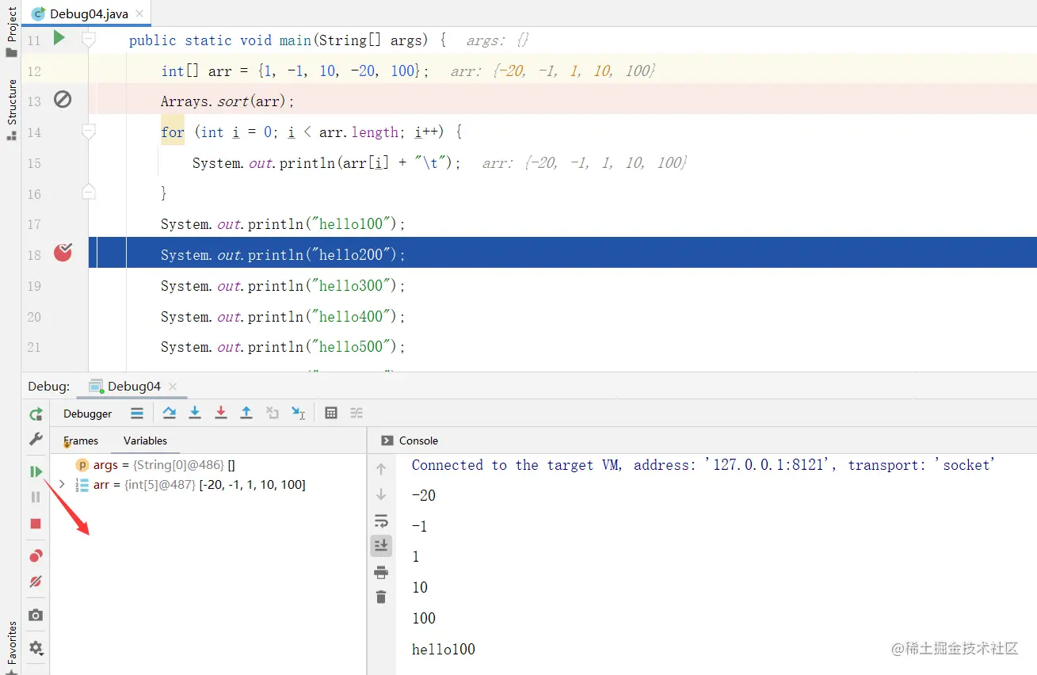The height and width of the screenshot is (675, 1037).
Task: Switch to the Frames tab
Action: point(81,440)
